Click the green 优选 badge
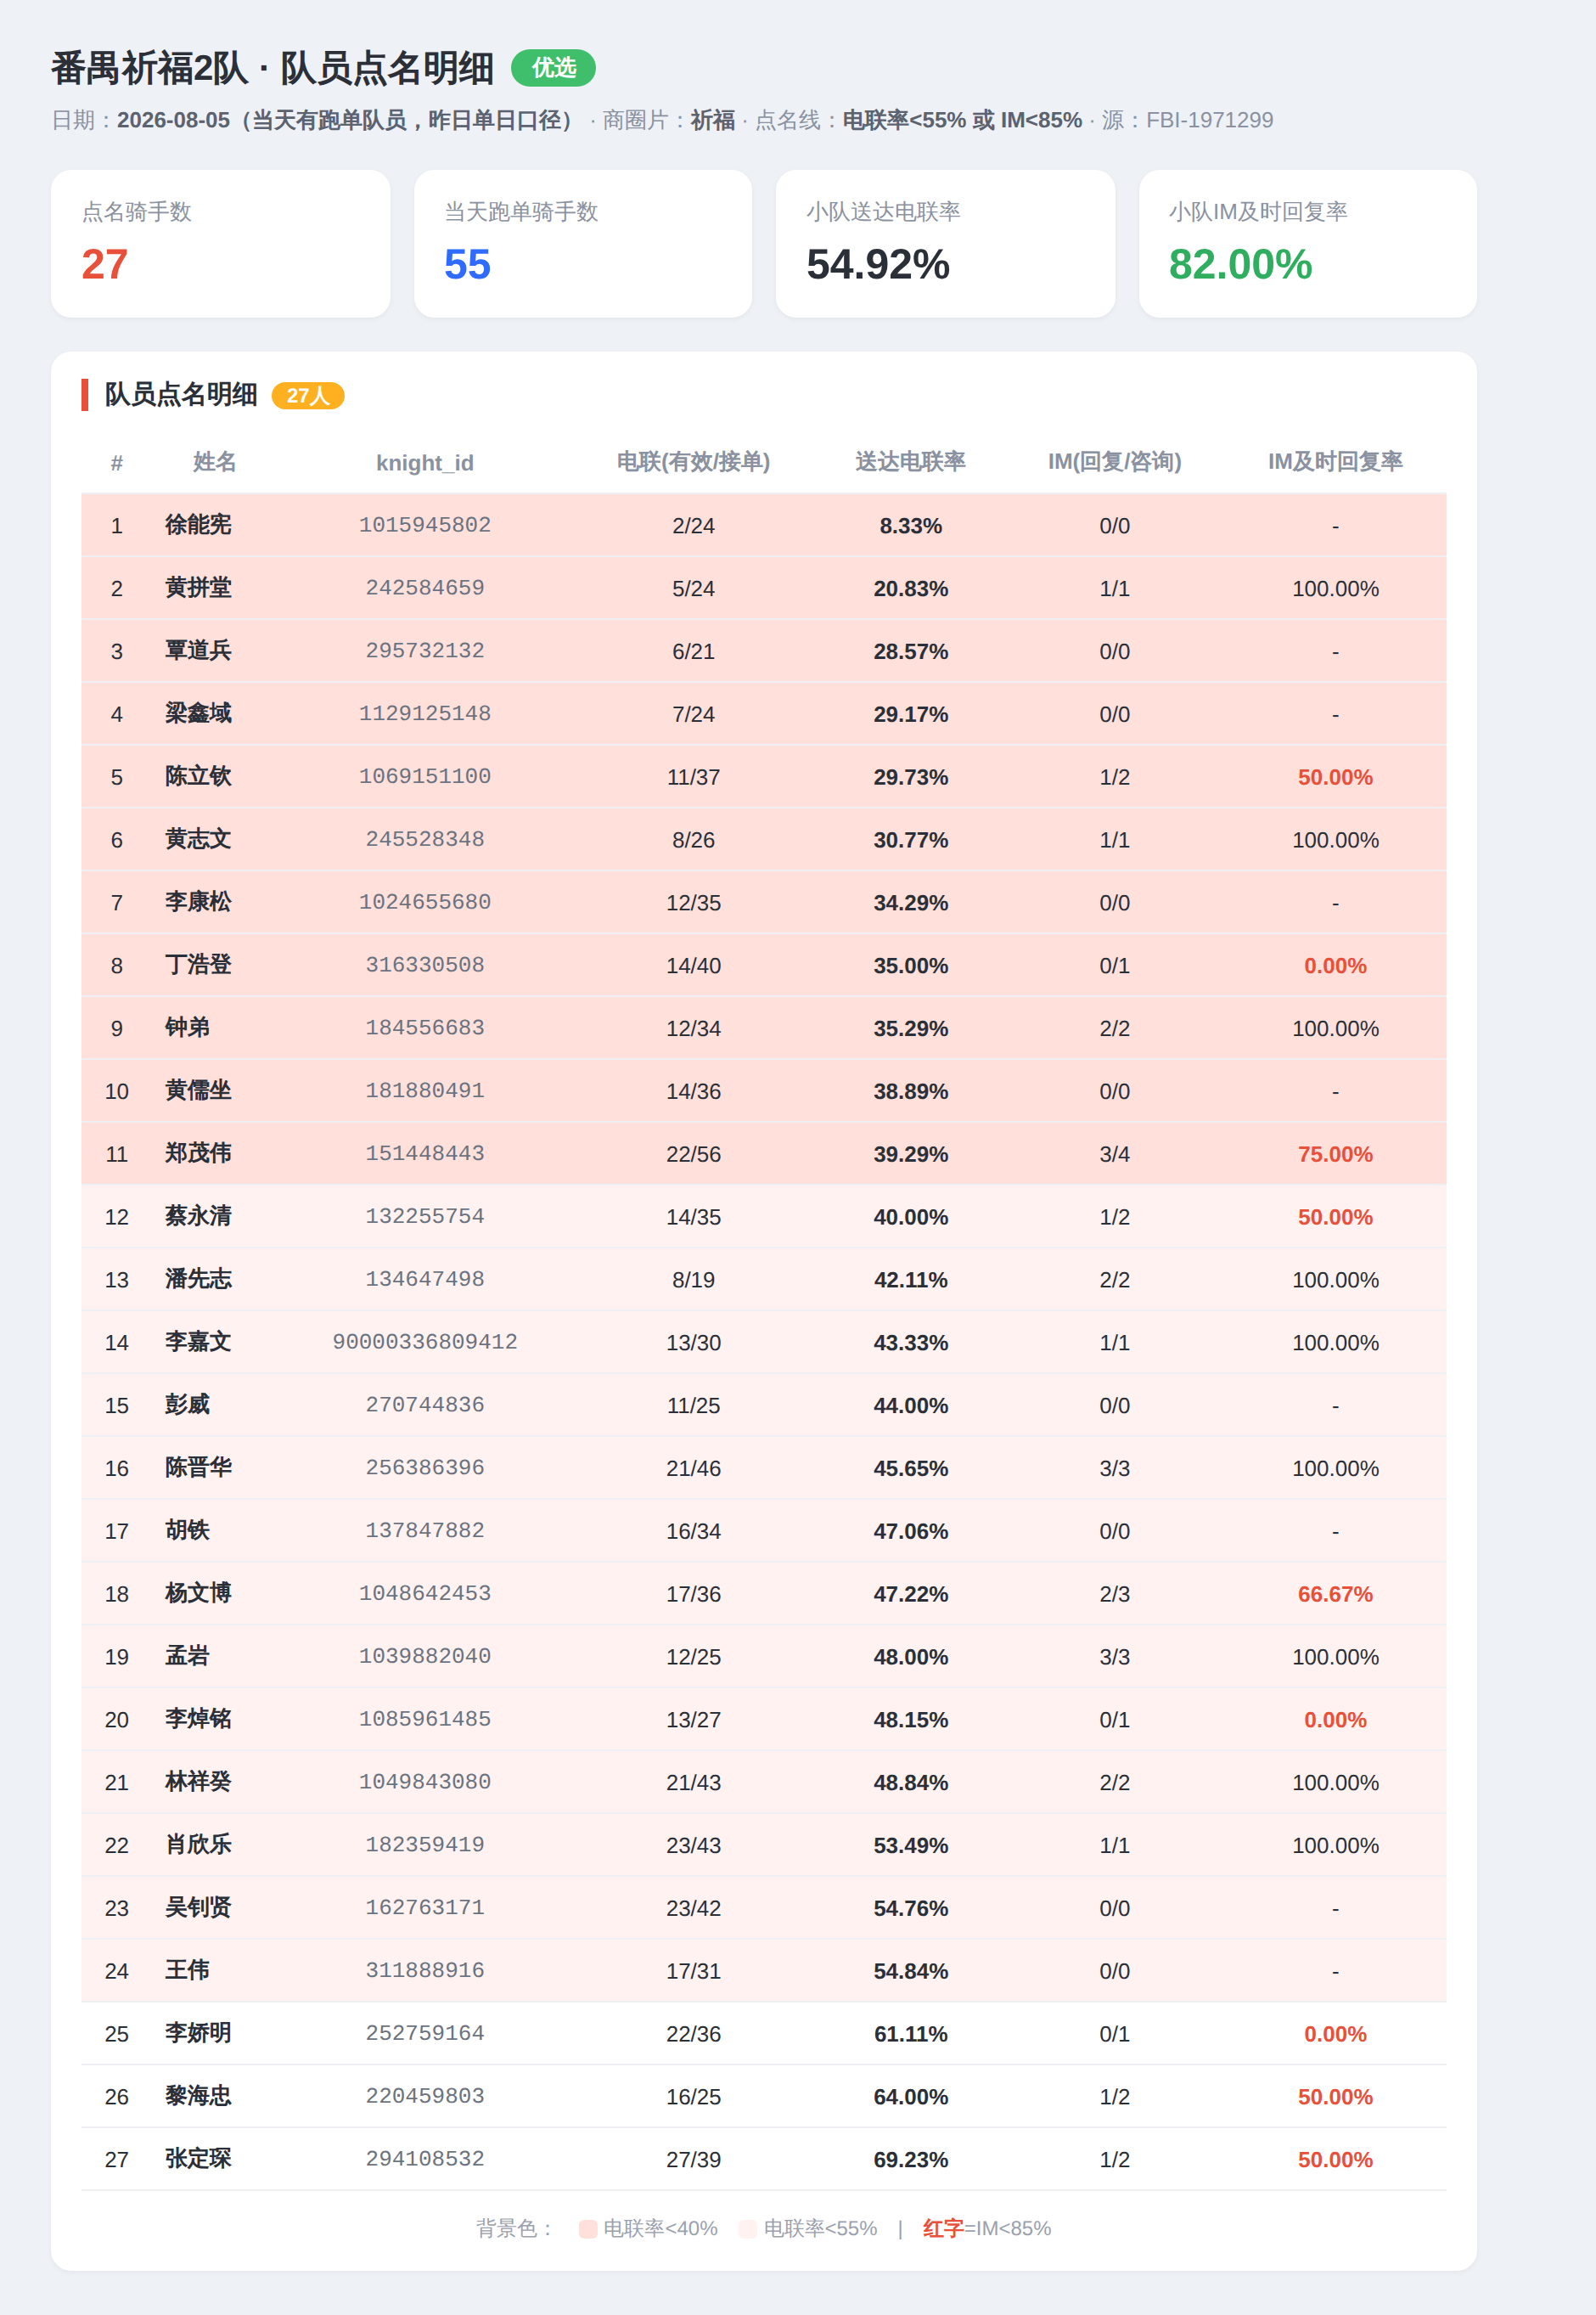The width and height of the screenshot is (1596, 2315). [553, 68]
